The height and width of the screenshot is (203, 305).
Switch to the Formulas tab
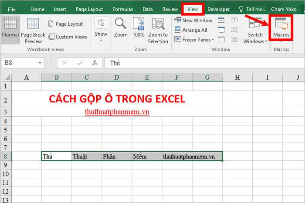tap(123, 9)
